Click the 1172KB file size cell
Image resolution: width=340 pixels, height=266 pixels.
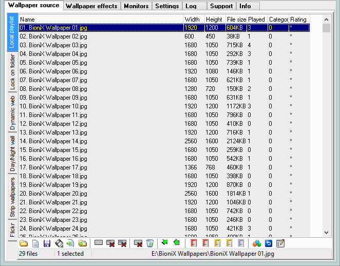236,106
